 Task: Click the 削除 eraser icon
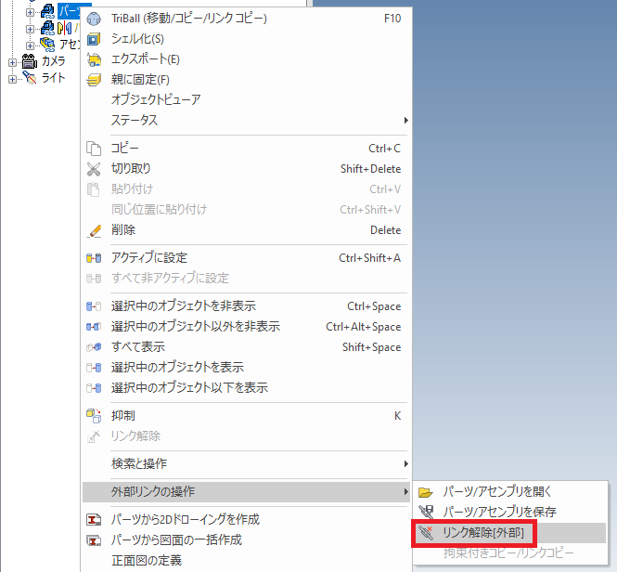pyautogui.click(x=94, y=230)
